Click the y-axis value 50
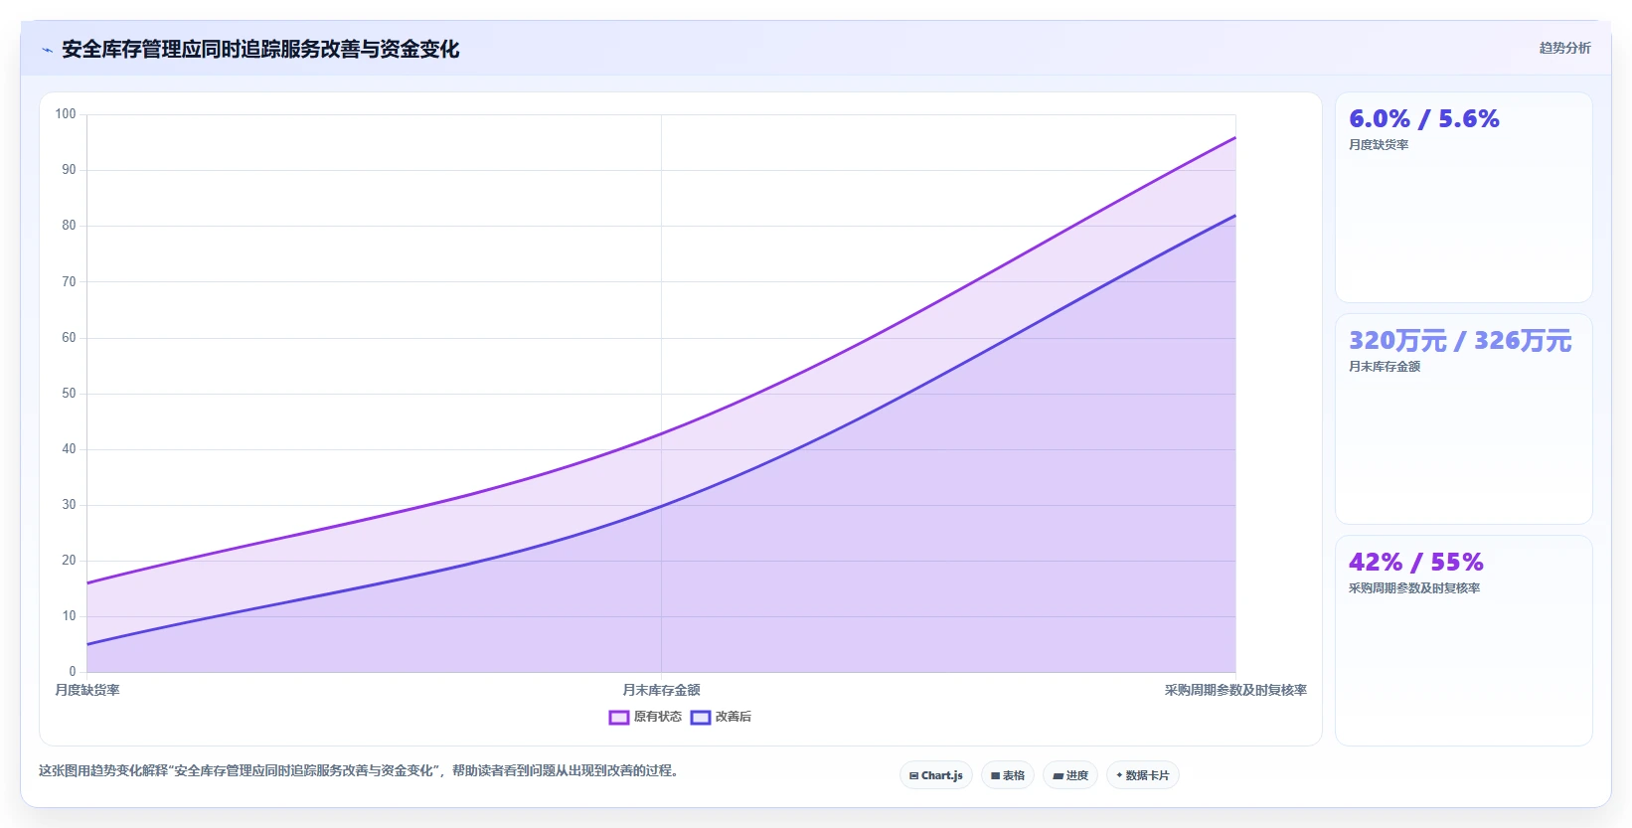 coord(69,394)
